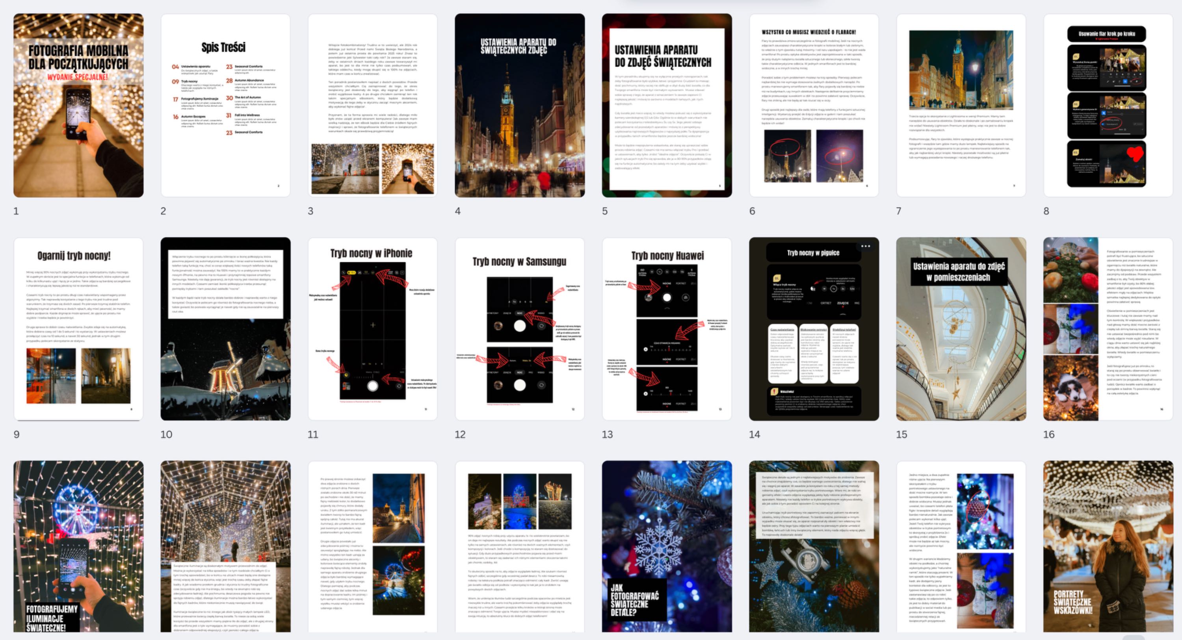Open the 'Spis Treści' page thumbnail
Screen dimensions: 1182x640
(225, 106)
